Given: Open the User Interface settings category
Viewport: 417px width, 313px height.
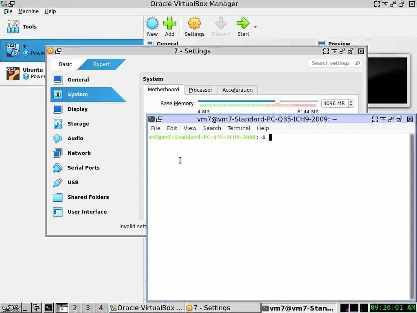Looking at the screenshot, I should [88, 212].
